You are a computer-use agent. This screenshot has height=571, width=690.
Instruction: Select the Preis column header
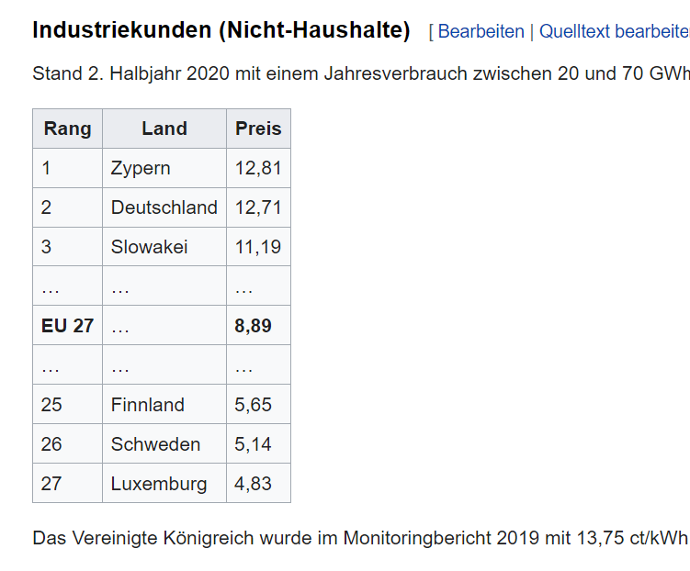(258, 129)
